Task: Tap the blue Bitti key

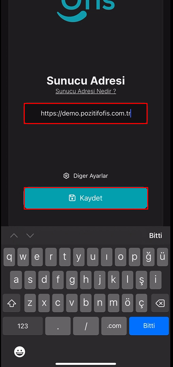Action: click(x=149, y=326)
